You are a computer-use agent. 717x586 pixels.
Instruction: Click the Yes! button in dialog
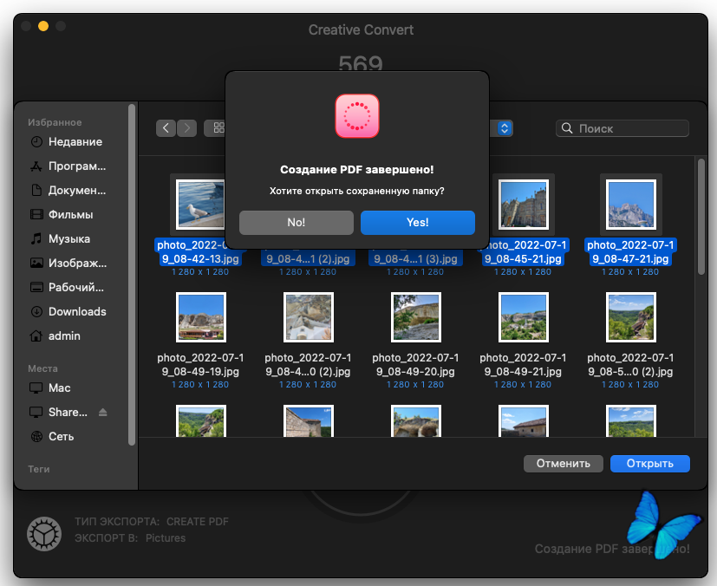coord(418,223)
